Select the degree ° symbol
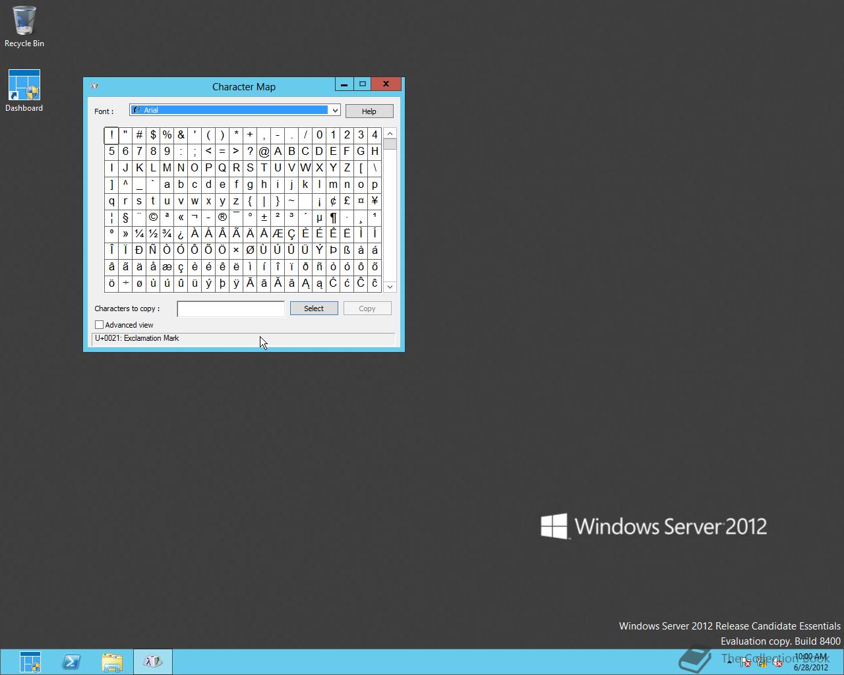The width and height of the screenshot is (844, 675). [x=250, y=218]
